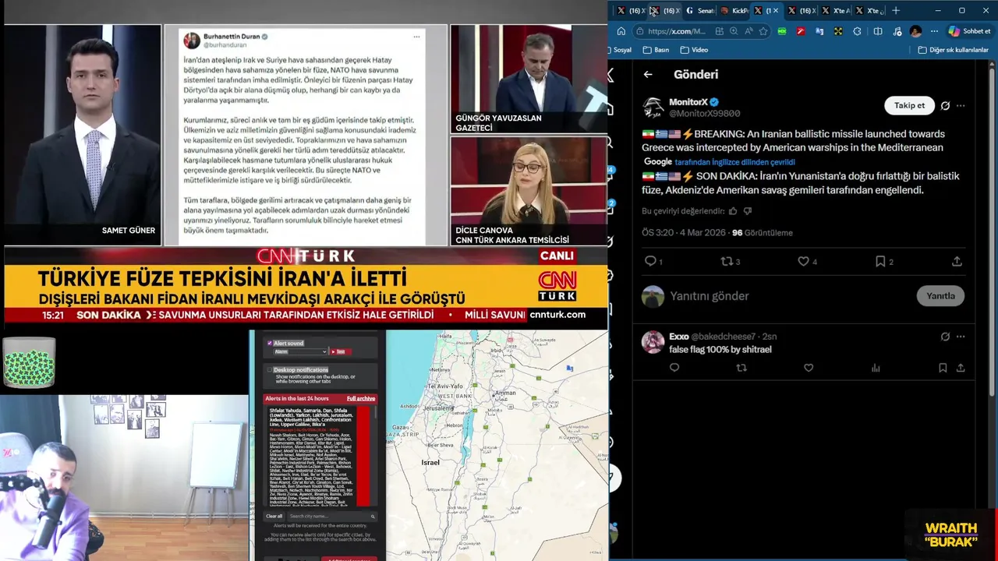Open browser profile avatar
This screenshot has width=998, height=561.
915,31
